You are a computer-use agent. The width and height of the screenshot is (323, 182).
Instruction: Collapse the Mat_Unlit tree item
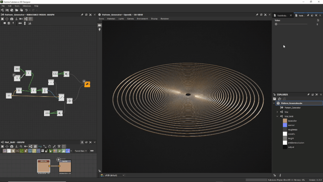click(x=277, y=116)
